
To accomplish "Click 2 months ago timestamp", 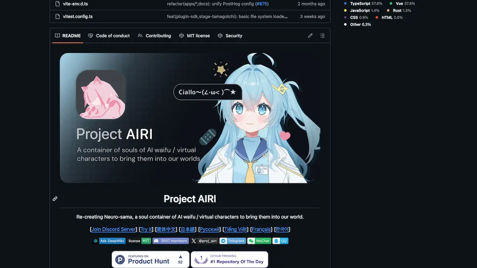I will 311,4.
